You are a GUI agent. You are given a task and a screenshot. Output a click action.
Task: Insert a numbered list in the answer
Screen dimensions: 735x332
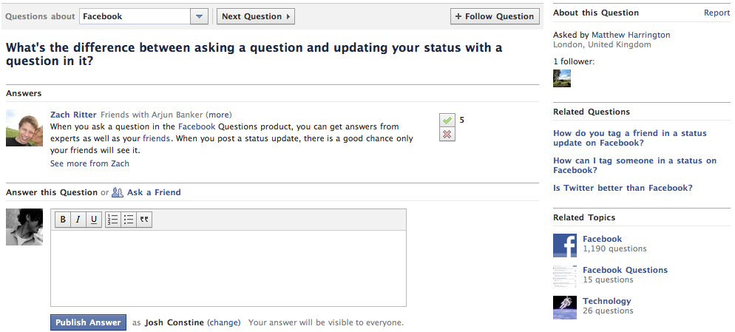point(113,220)
